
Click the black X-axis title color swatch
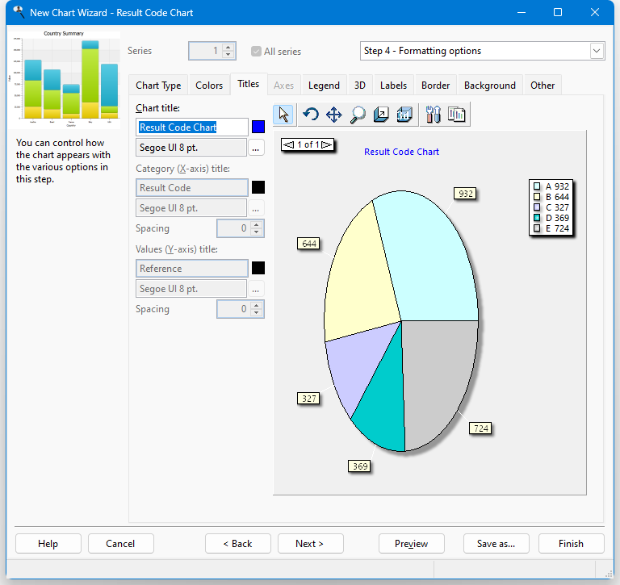tap(258, 187)
